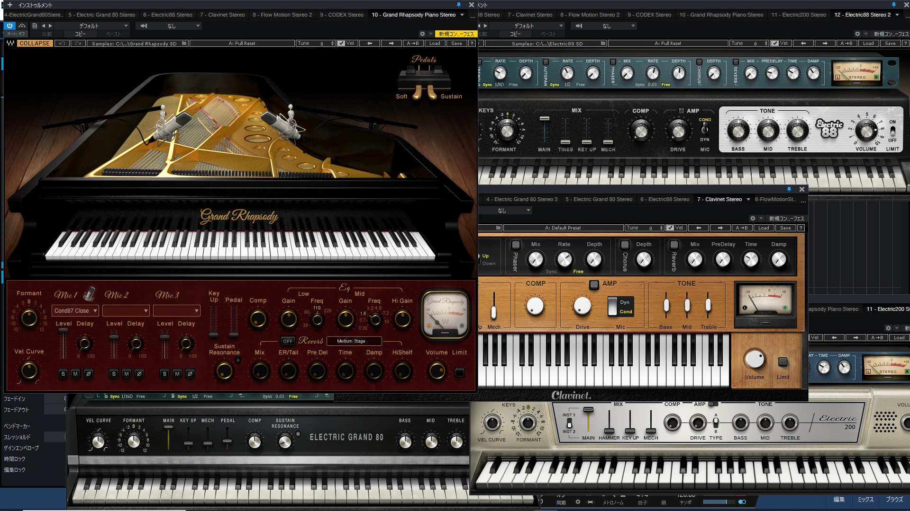Toggle Clavinet Chorus enable button
This screenshot has width=910, height=511.
[x=625, y=245]
